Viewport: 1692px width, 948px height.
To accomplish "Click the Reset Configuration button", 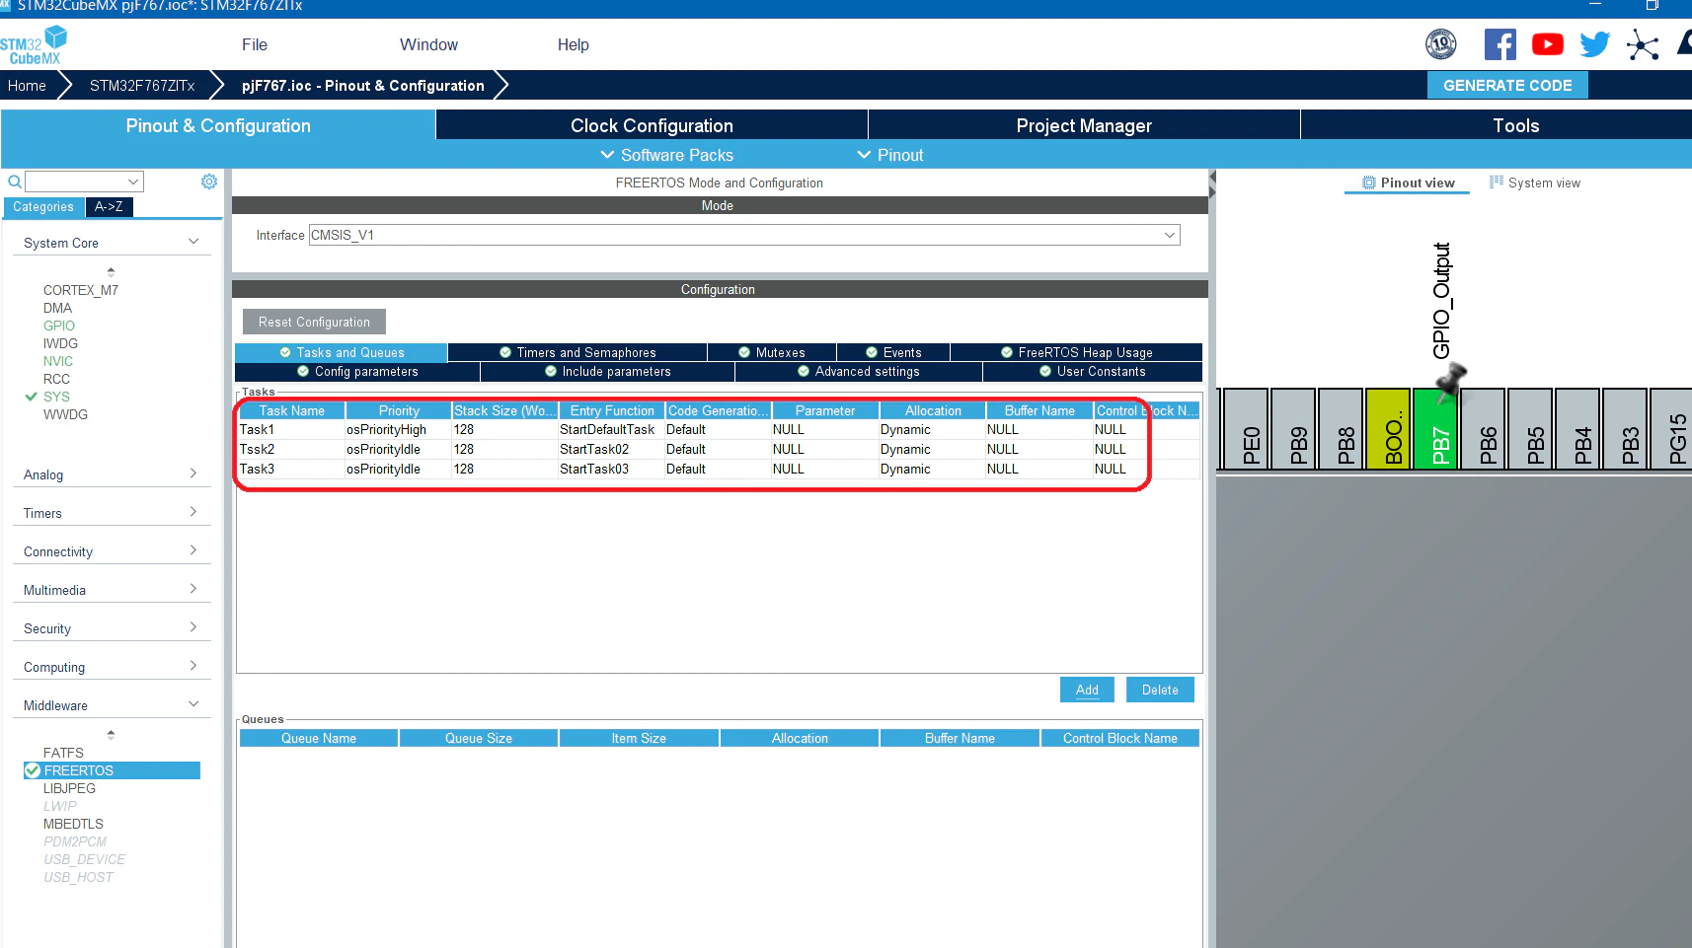I will 314,322.
